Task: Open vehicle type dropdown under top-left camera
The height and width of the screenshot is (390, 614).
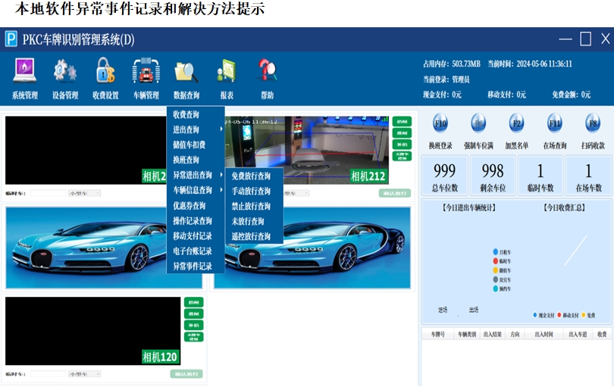Action: pyautogui.click(x=85, y=193)
